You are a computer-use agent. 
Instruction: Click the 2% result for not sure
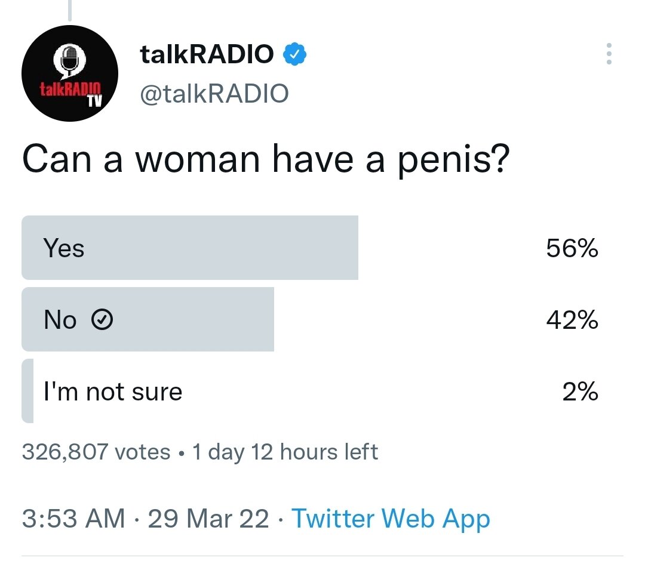point(580,392)
